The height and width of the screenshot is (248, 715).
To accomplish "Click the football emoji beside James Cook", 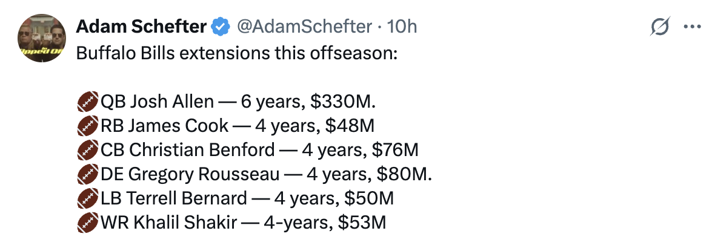I will click(87, 126).
